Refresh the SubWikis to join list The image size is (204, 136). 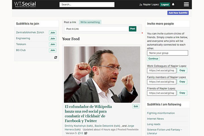[x=56, y=57]
